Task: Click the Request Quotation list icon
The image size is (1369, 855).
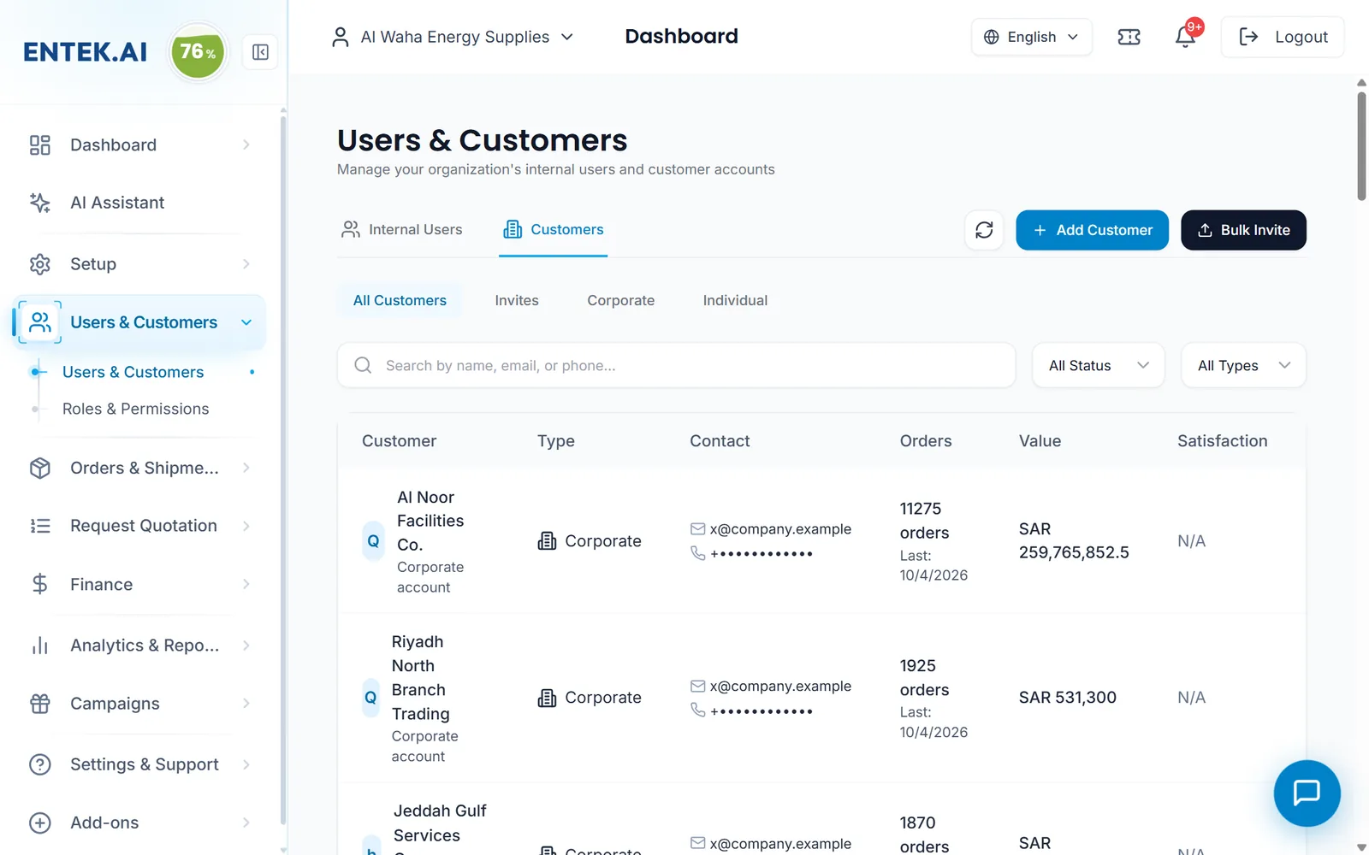Action: (x=40, y=526)
